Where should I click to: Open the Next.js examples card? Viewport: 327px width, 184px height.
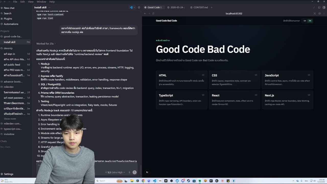[x=287, y=100]
